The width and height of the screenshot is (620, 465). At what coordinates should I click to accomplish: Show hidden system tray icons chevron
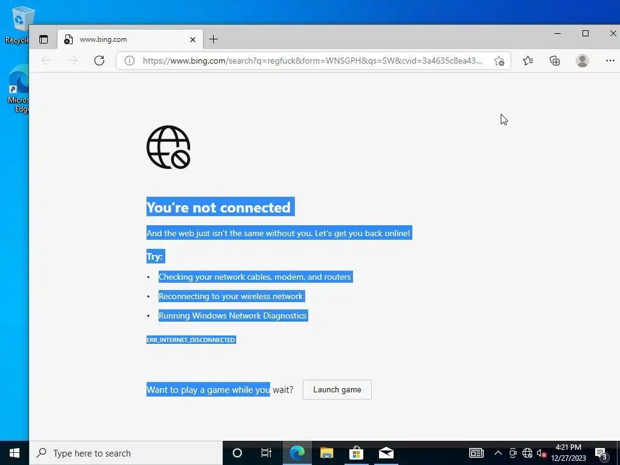click(498, 453)
